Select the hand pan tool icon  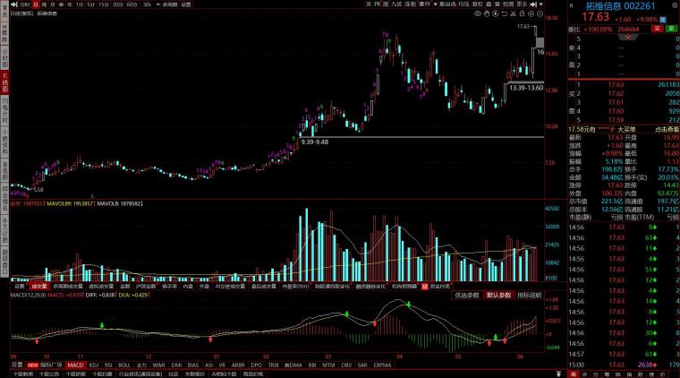(x=487, y=14)
